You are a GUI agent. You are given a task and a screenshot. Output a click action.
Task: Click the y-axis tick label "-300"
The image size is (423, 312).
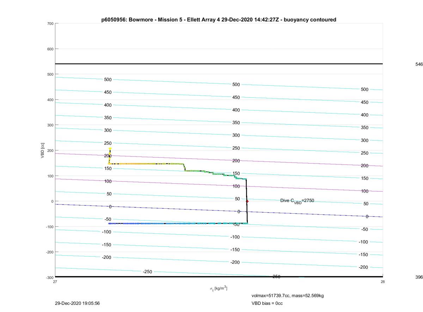tap(49, 277)
